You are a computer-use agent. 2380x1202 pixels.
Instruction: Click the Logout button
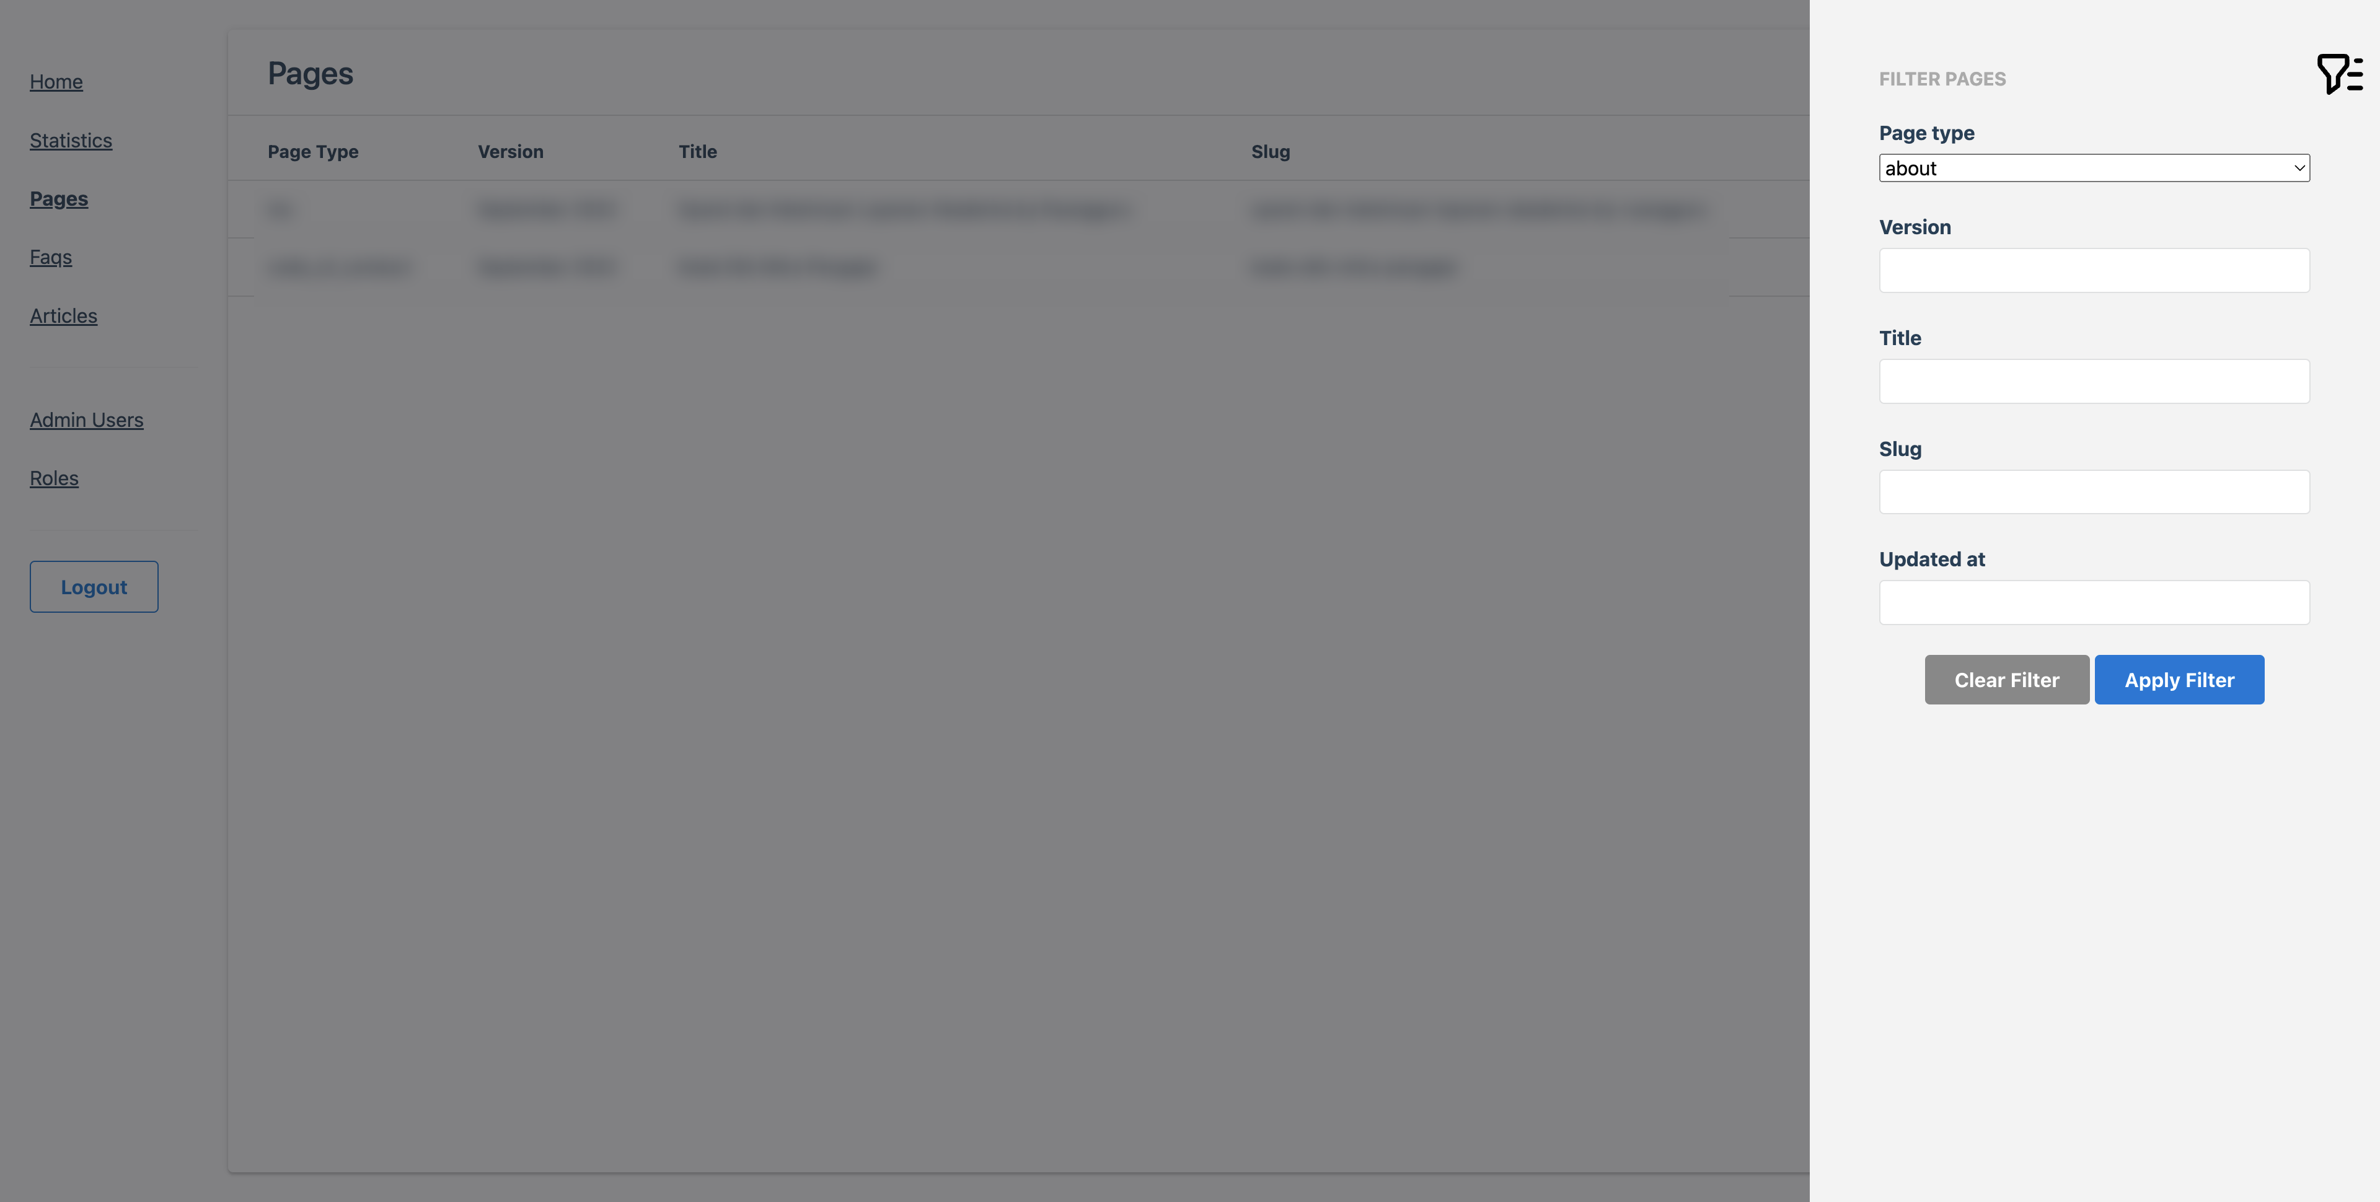[x=94, y=586]
